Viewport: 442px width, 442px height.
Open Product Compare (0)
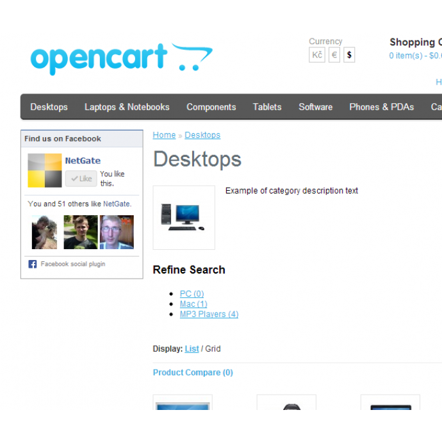click(x=193, y=372)
